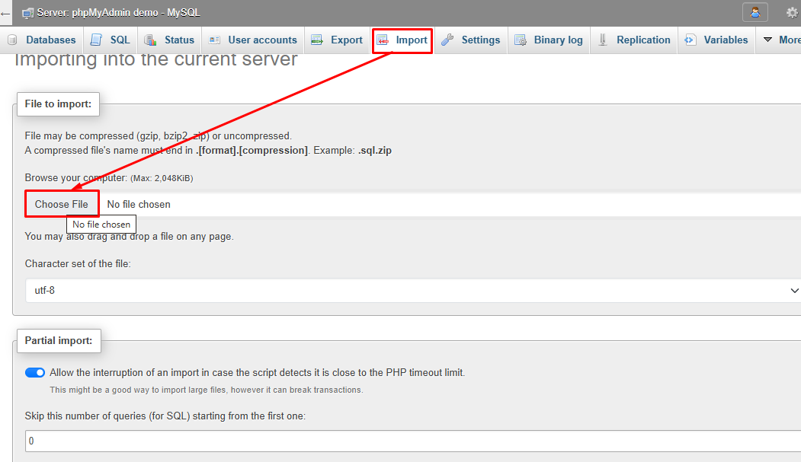Click the Replication icon
The height and width of the screenshot is (462, 801).
(603, 40)
